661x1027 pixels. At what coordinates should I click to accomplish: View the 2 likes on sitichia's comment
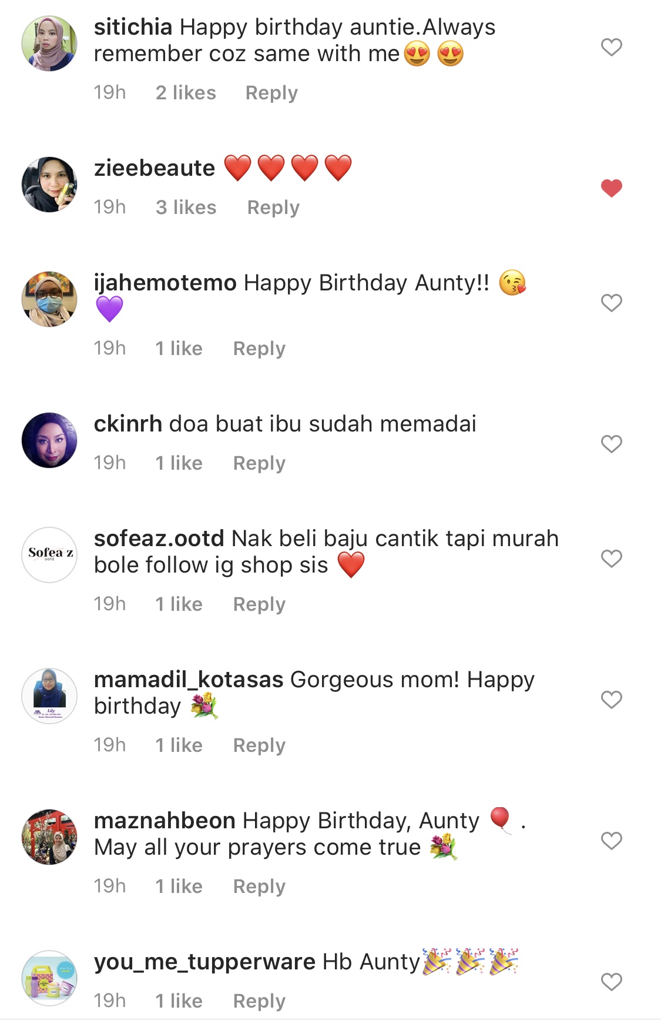186,93
